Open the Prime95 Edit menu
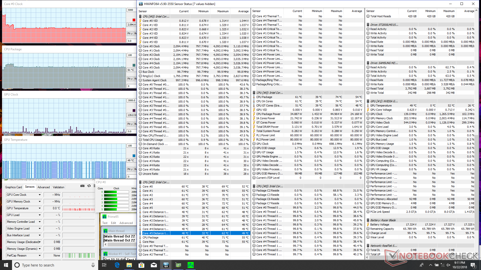 pos(113,223)
